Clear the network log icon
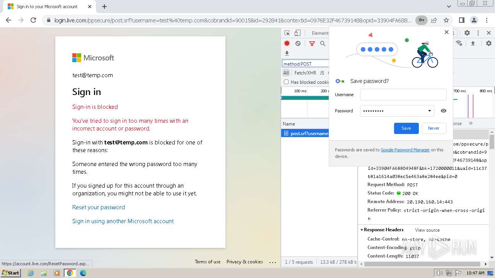 298,44
